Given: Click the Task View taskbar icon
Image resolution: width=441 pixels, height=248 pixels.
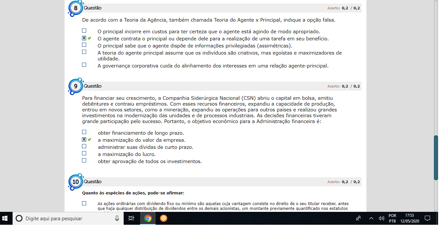Looking at the screenshot, I should coord(131,218).
